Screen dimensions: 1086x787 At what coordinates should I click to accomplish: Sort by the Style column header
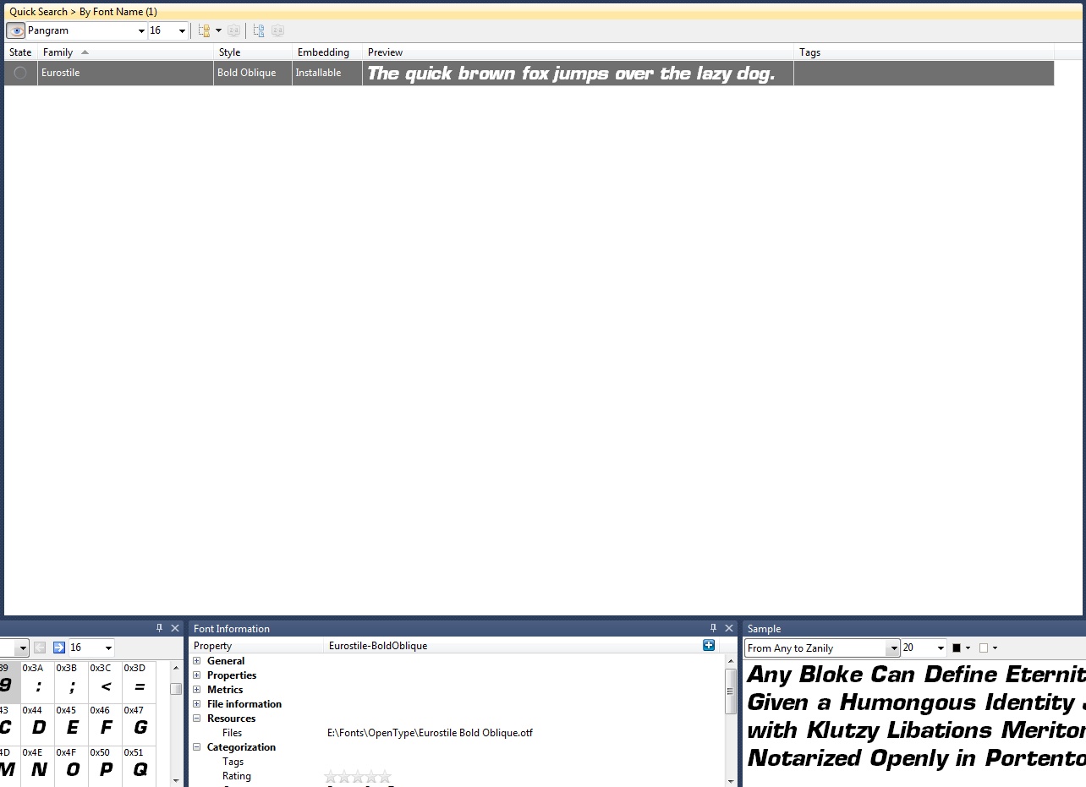pos(253,52)
